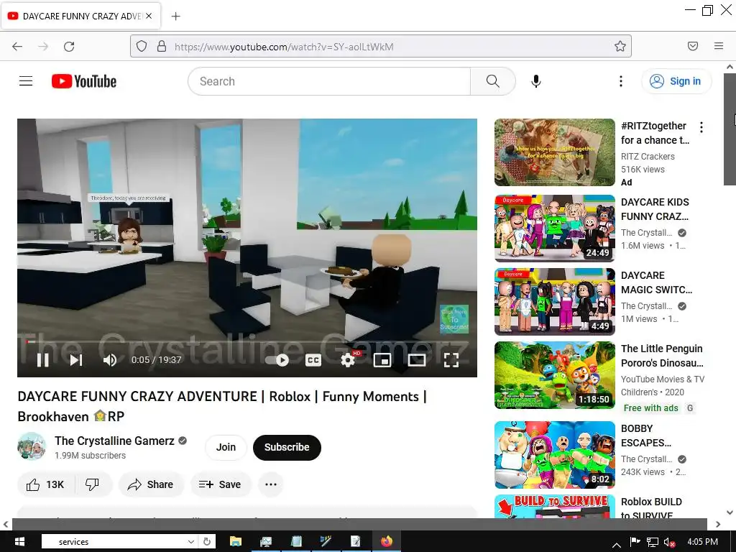This screenshot has height=552, width=736.
Task: Save page to Pocket
Action: tap(693, 46)
